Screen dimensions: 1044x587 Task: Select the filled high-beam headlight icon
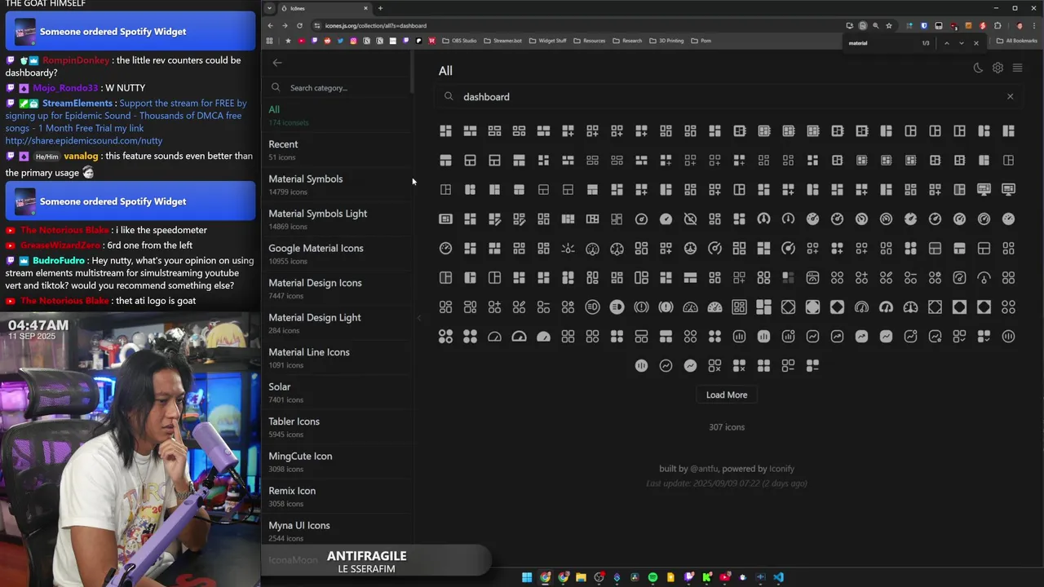pos(617,307)
